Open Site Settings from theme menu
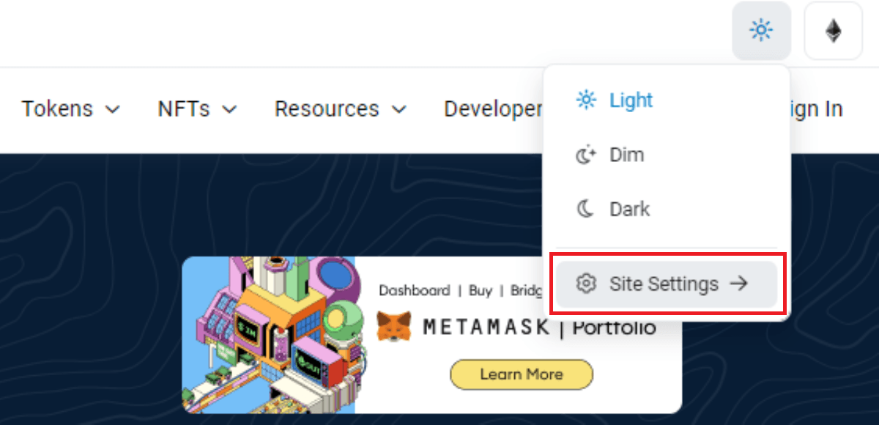 click(667, 284)
